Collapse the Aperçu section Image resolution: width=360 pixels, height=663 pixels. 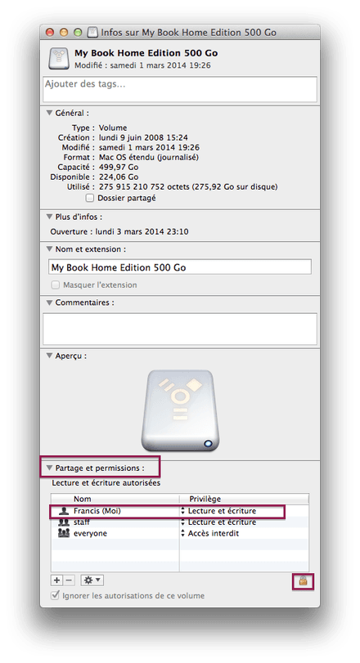tap(49, 356)
